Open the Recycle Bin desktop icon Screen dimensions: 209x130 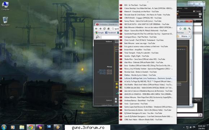(x=5, y=21)
